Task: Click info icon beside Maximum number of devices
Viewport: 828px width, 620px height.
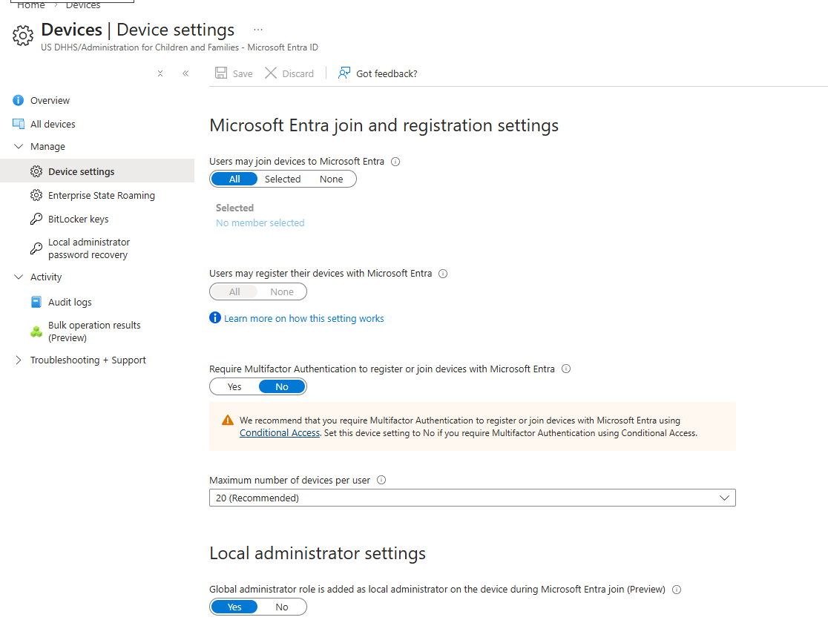Action: [x=381, y=480]
